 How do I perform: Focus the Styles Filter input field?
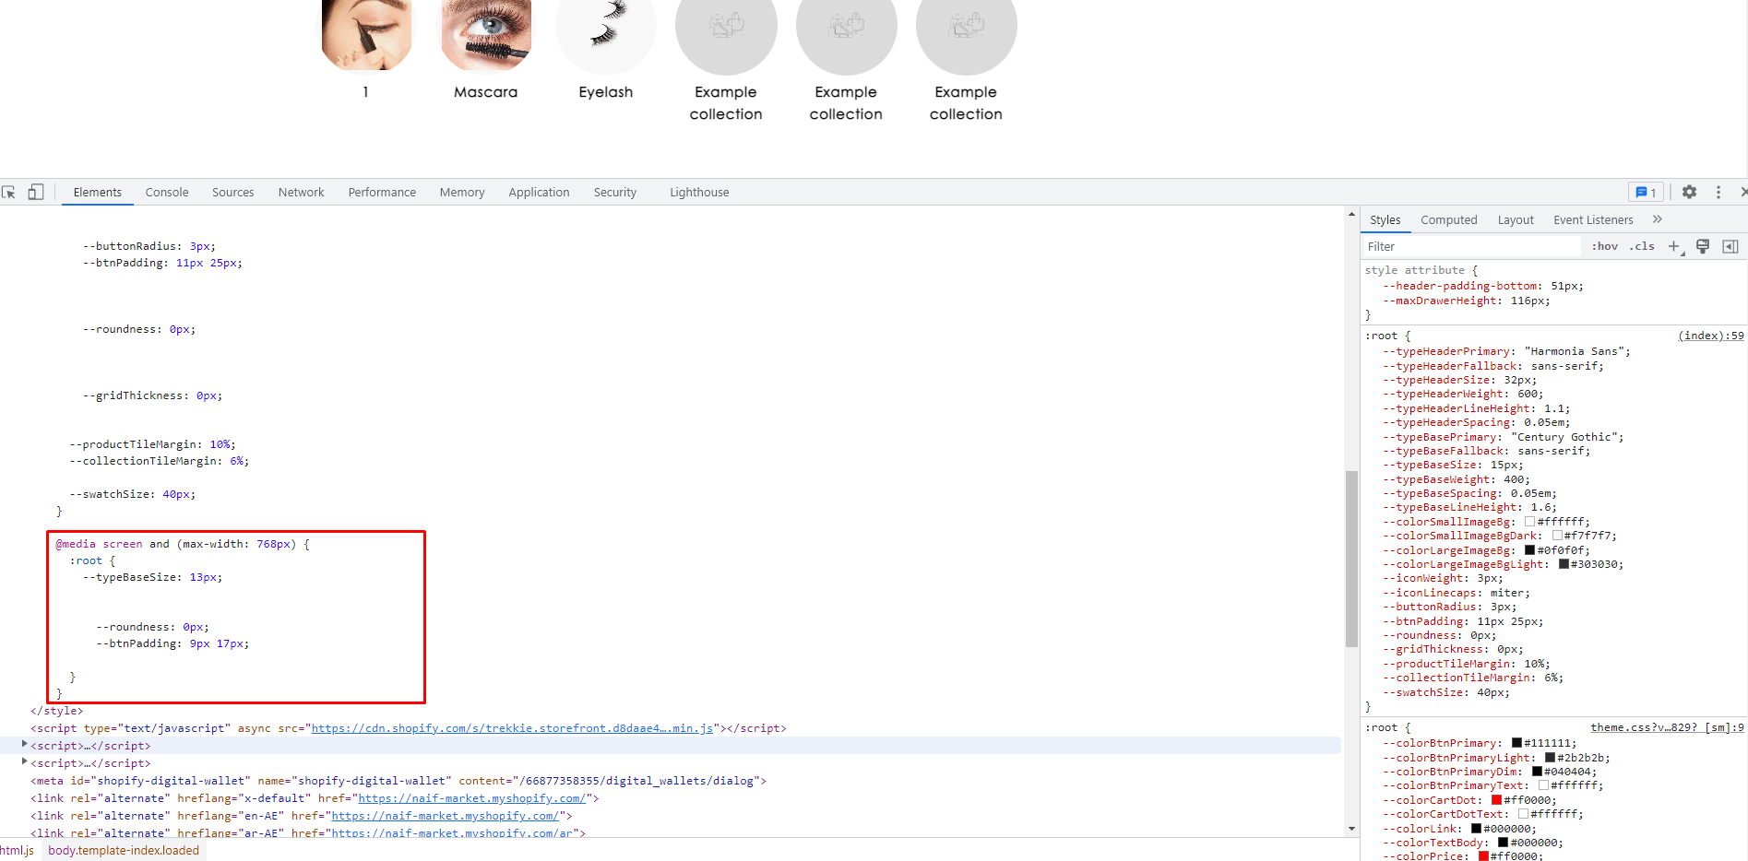[1472, 246]
